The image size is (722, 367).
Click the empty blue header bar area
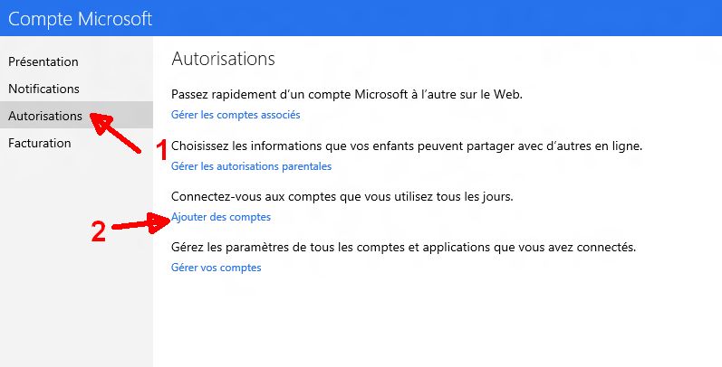coord(453,18)
